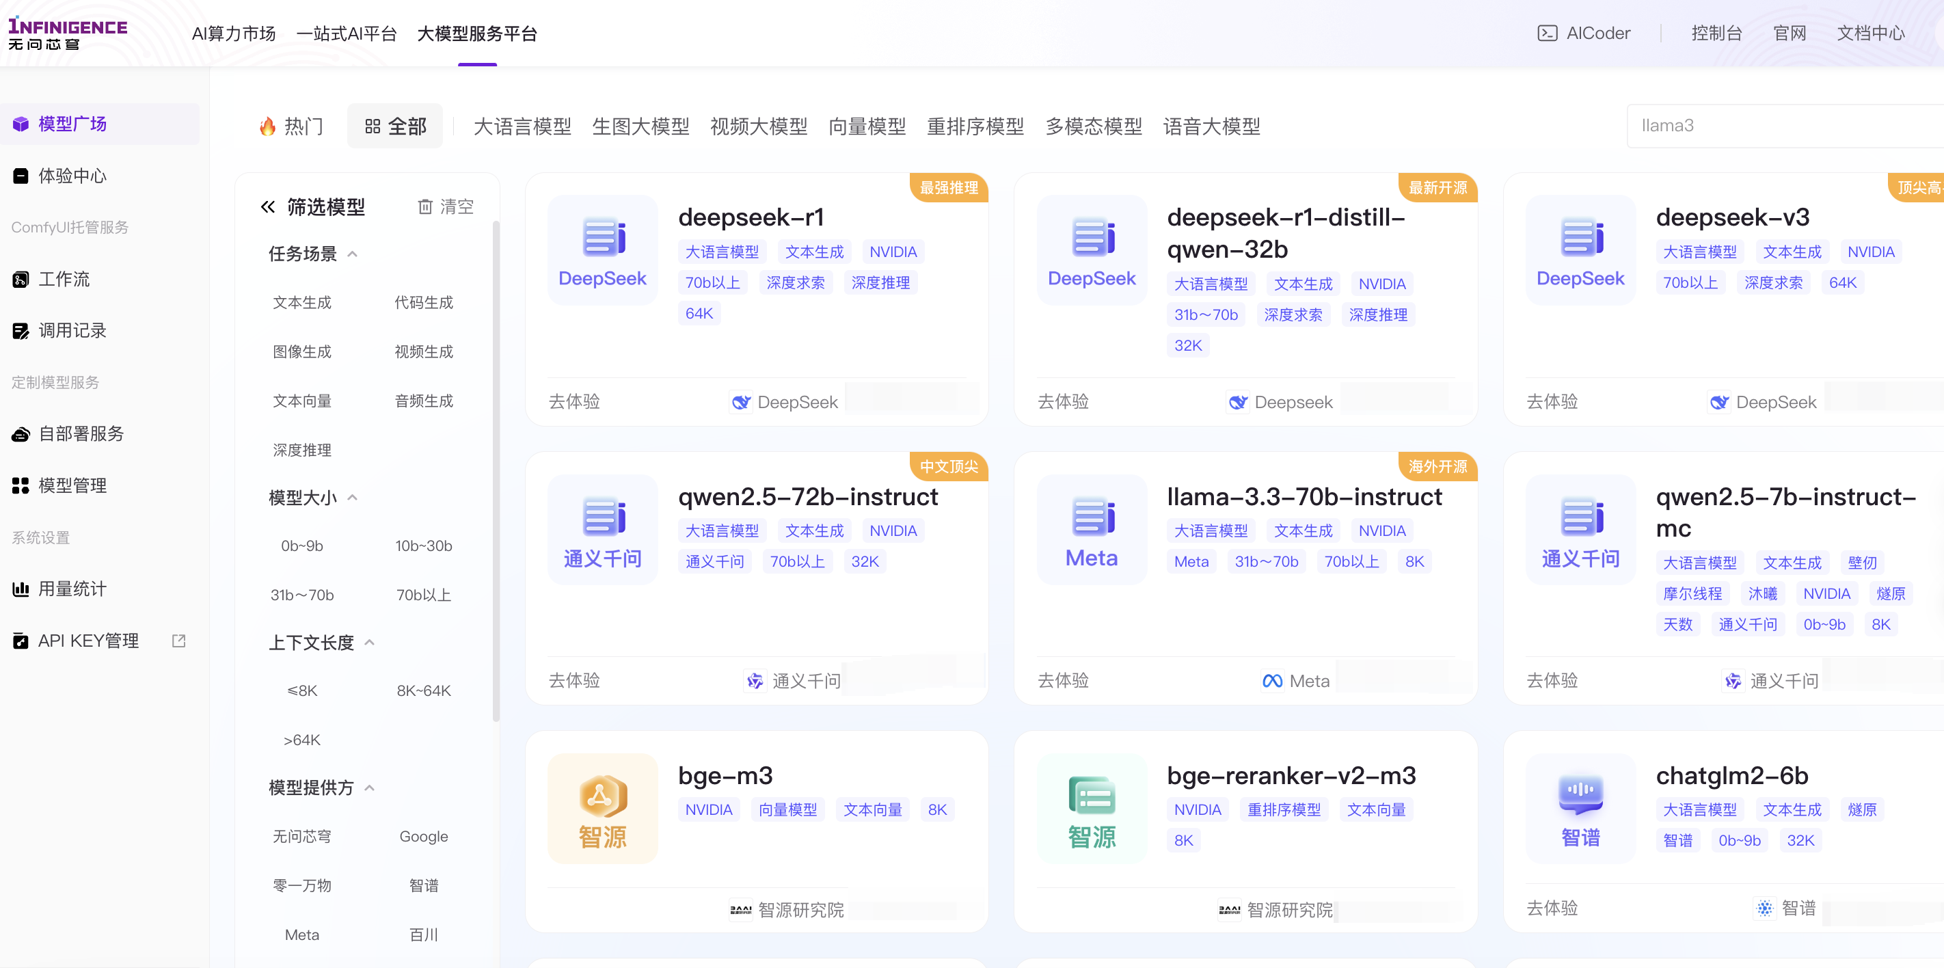The image size is (1944, 968).
Task: Click the 模型广场 cube icon
Action: pos(21,124)
